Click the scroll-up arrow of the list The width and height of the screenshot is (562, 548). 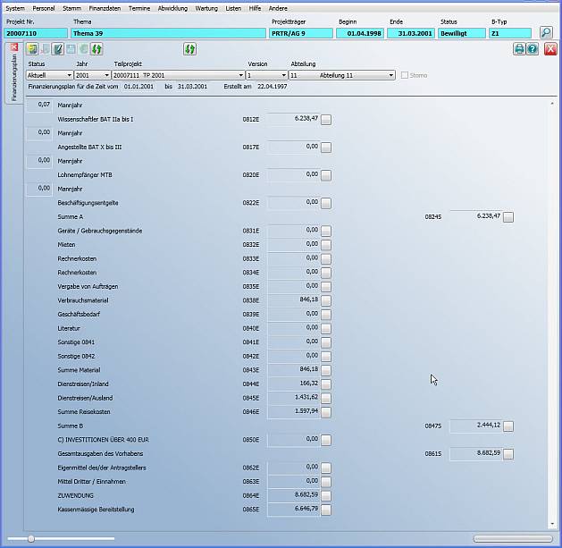coord(552,104)
